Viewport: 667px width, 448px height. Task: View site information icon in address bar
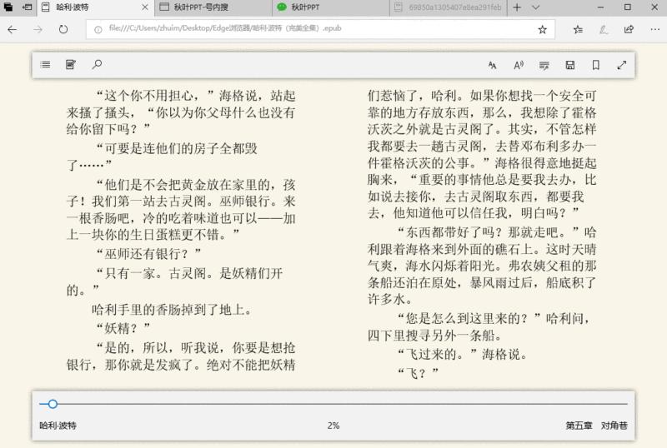(98, 29)
